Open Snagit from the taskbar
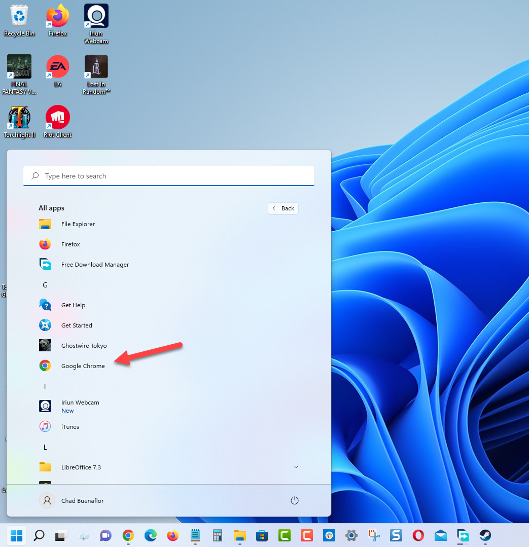 point(396,535)
